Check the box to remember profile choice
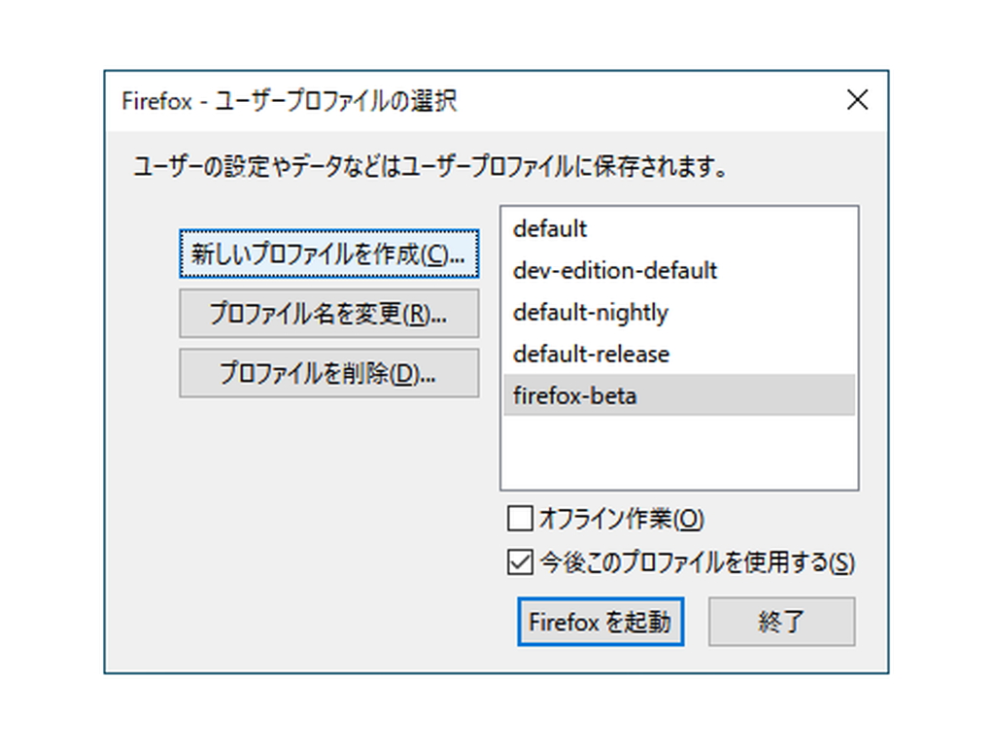Image resolution: width=995 pixels, height=746 pixels. [x=521, y=561]
